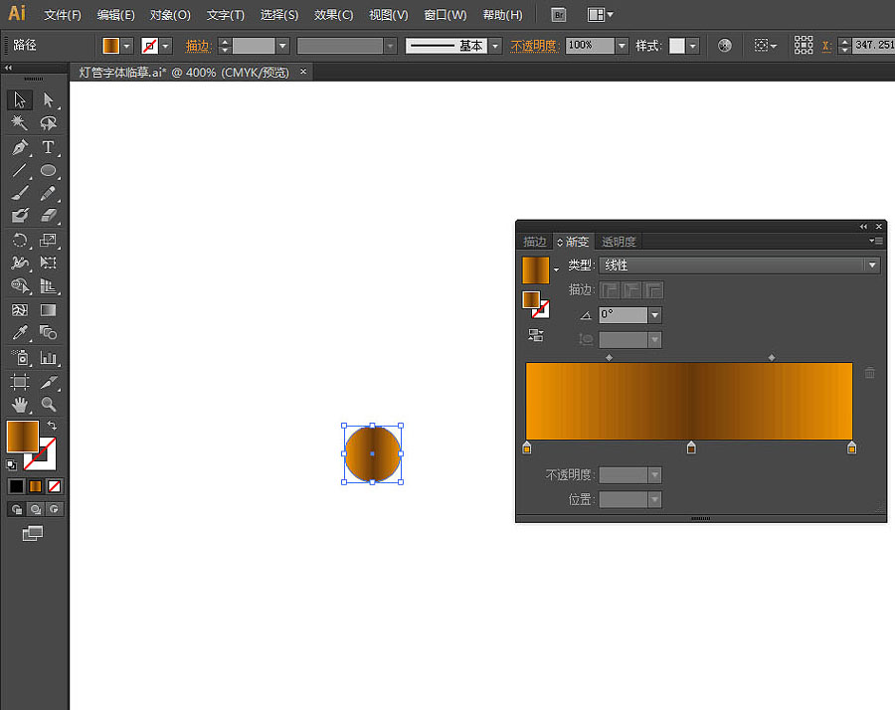895x710 pixels.
Task: Activate the Eyedropper tool
Action: click(20, 334)
